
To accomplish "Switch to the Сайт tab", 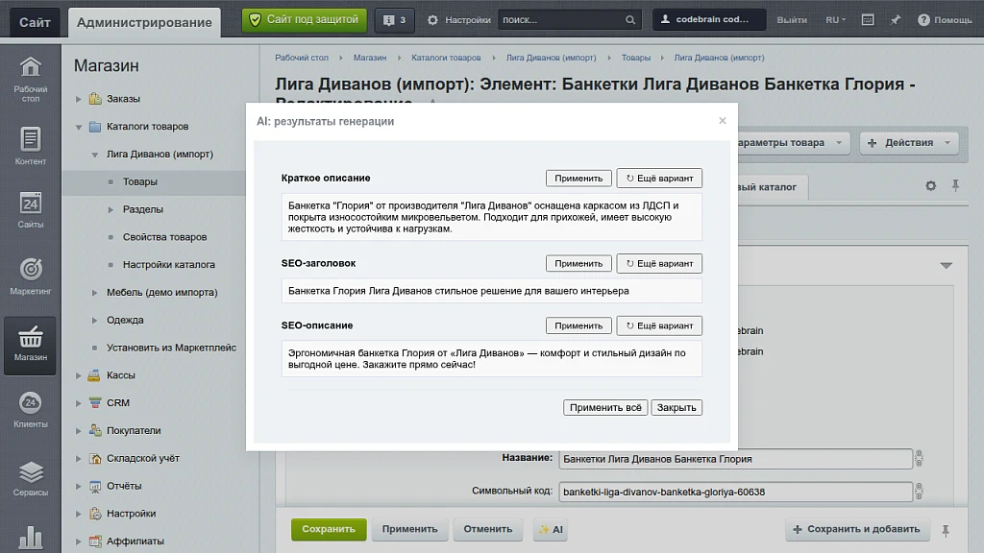I will 35,23.
